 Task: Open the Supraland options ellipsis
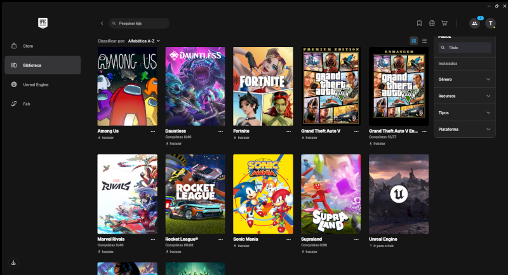(356, 239)
